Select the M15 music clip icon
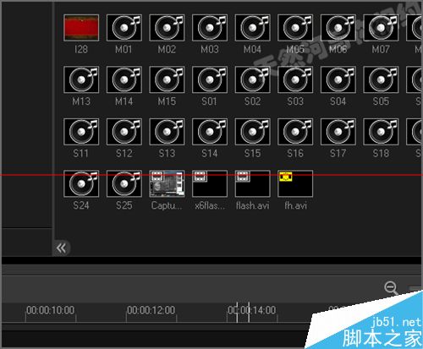This screenshot has width=423, height=349. tap(167, 79)
